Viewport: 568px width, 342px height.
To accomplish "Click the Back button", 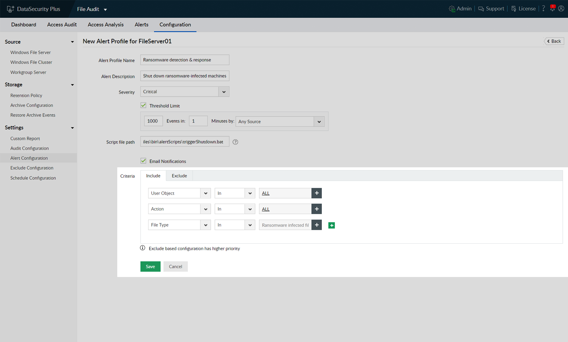I will pyautogui.click(x=554, y=41).
